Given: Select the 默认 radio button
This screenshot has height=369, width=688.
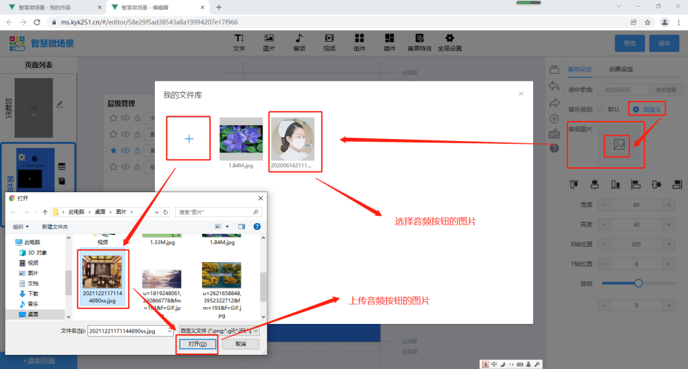Looking at the screenshot, I should coord(600,109).
